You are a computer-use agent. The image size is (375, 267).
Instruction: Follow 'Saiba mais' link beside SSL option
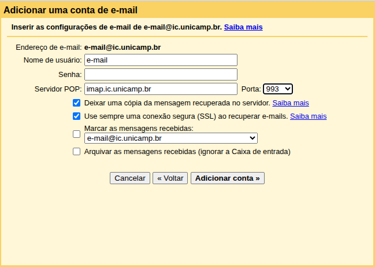[308, 116]
